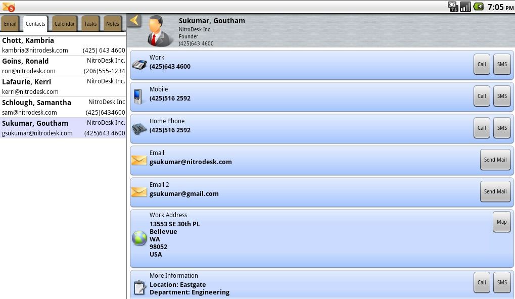Select the Contacts tab

[35, 24]
